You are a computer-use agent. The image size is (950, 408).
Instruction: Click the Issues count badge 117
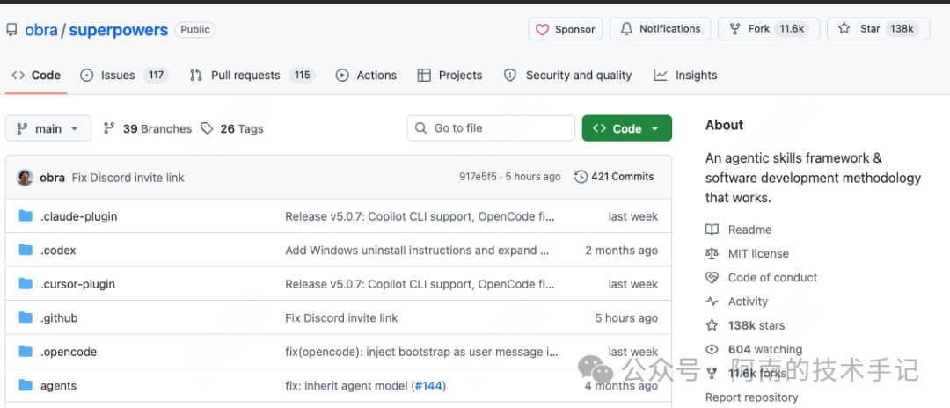(x=157, y=75)
